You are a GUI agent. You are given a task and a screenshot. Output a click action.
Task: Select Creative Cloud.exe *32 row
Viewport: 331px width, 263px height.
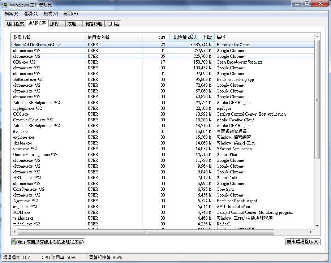[x=163, y=120]
